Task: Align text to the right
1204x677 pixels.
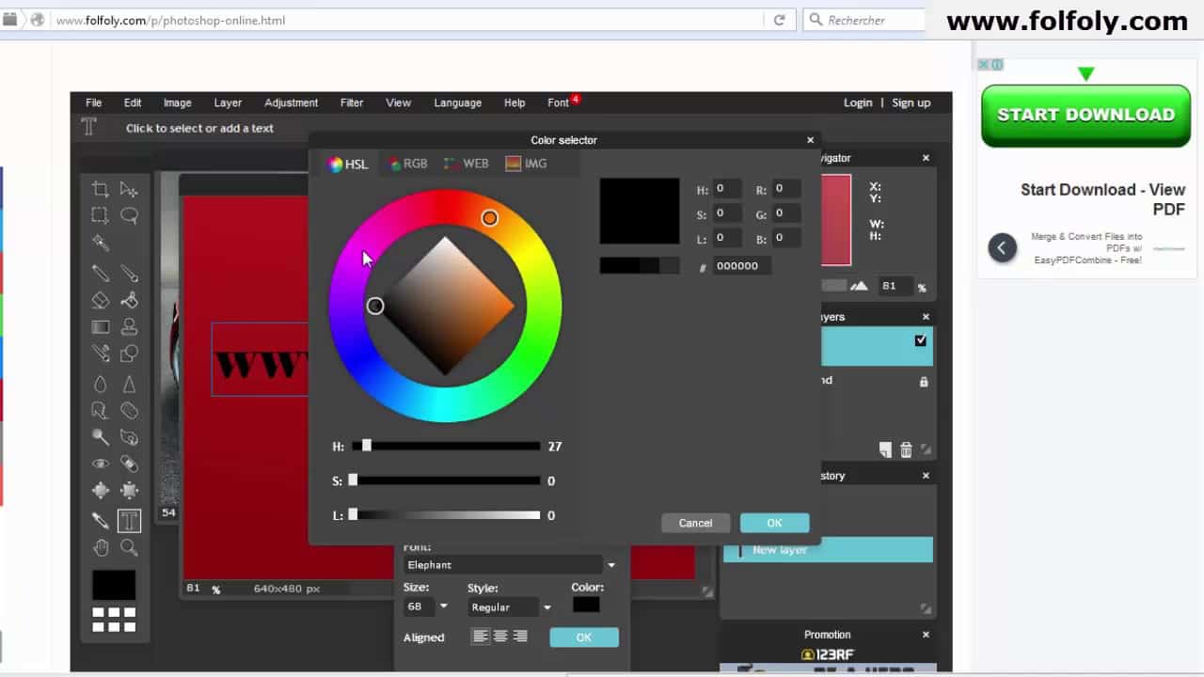Action: (520, 637)
